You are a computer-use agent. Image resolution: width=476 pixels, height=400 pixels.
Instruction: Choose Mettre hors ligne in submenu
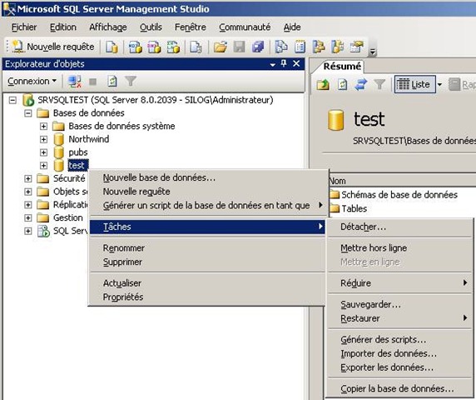(x=399, y=248)
